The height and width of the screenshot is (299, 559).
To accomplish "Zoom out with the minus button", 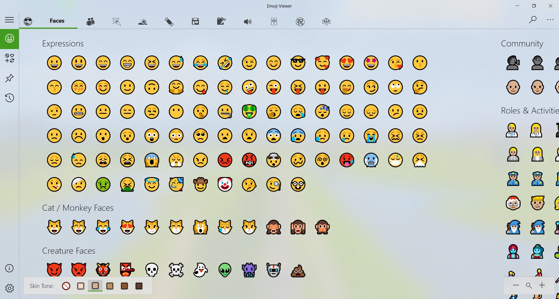I will 516,285.
